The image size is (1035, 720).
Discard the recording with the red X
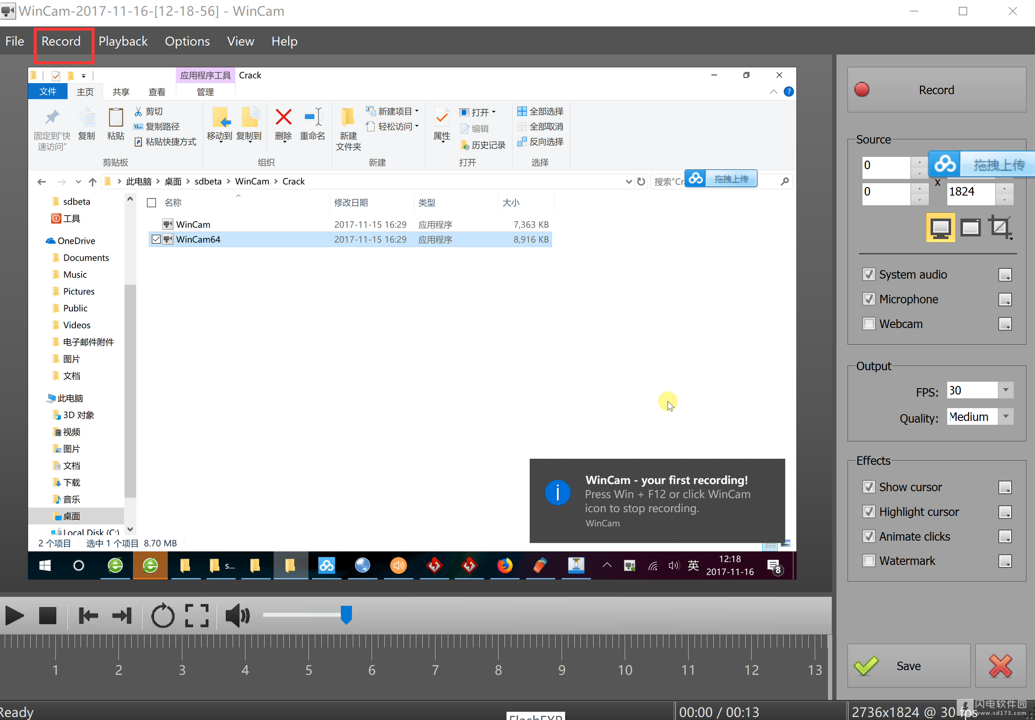(1001, 666)
